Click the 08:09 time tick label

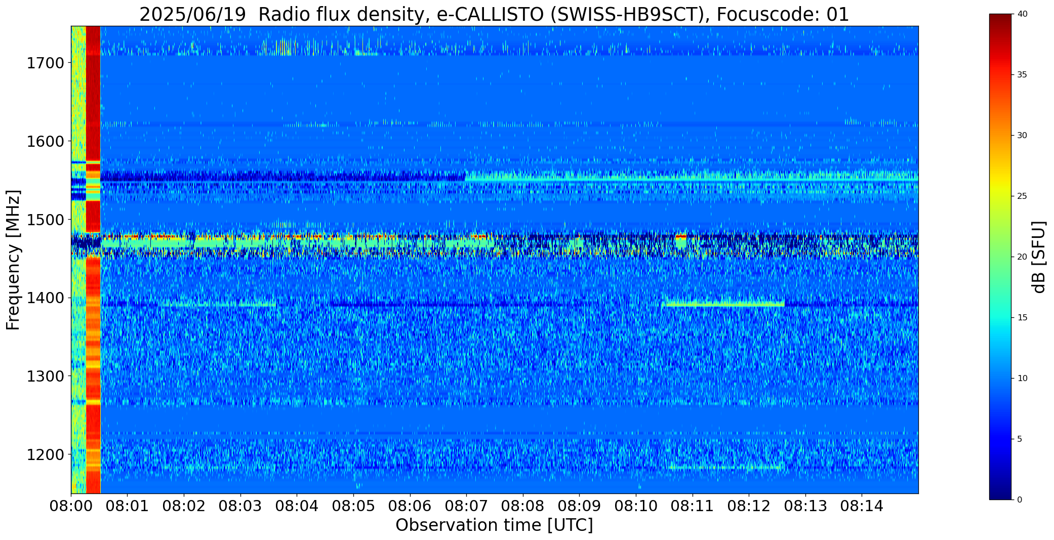click(x=579, y=506)
